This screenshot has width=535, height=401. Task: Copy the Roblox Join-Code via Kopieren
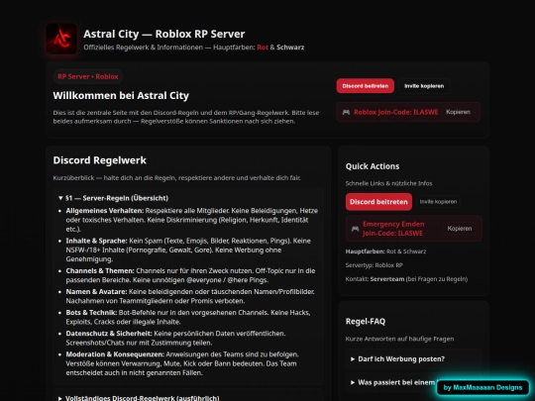(458, 112)
